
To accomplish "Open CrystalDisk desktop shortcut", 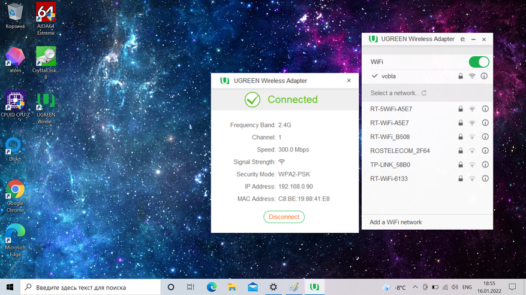I will pos(46,63).
